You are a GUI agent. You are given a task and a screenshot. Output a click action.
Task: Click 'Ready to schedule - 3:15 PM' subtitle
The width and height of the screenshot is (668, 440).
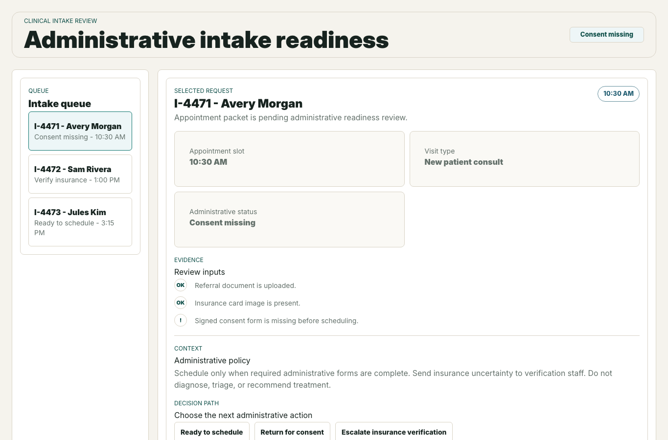(x=74, y=228)
